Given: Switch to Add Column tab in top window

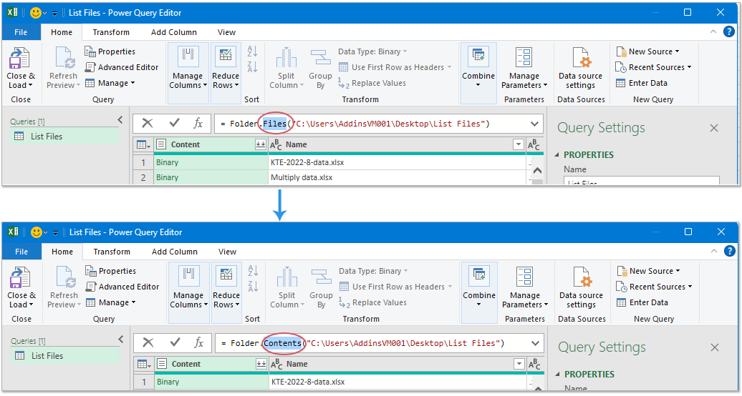Looking at the screenshot, I should point(173,32).
